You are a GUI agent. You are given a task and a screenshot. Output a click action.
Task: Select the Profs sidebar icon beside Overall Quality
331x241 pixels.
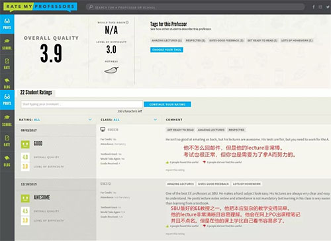7,24
